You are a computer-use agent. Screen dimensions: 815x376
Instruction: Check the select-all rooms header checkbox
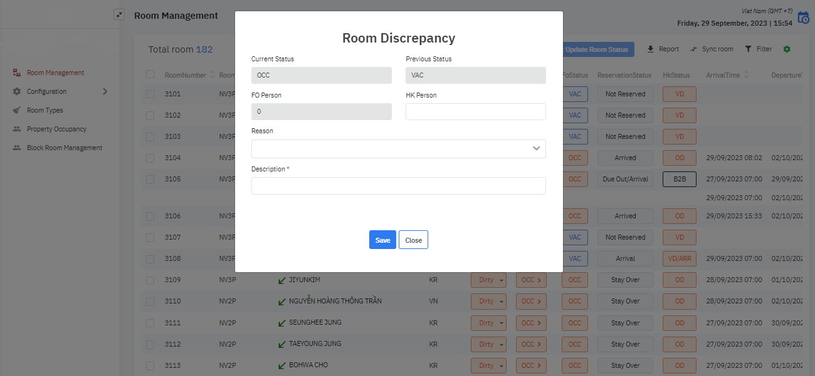[150, 74]
